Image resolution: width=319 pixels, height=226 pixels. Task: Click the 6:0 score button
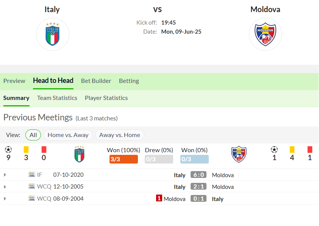[199, 175]
